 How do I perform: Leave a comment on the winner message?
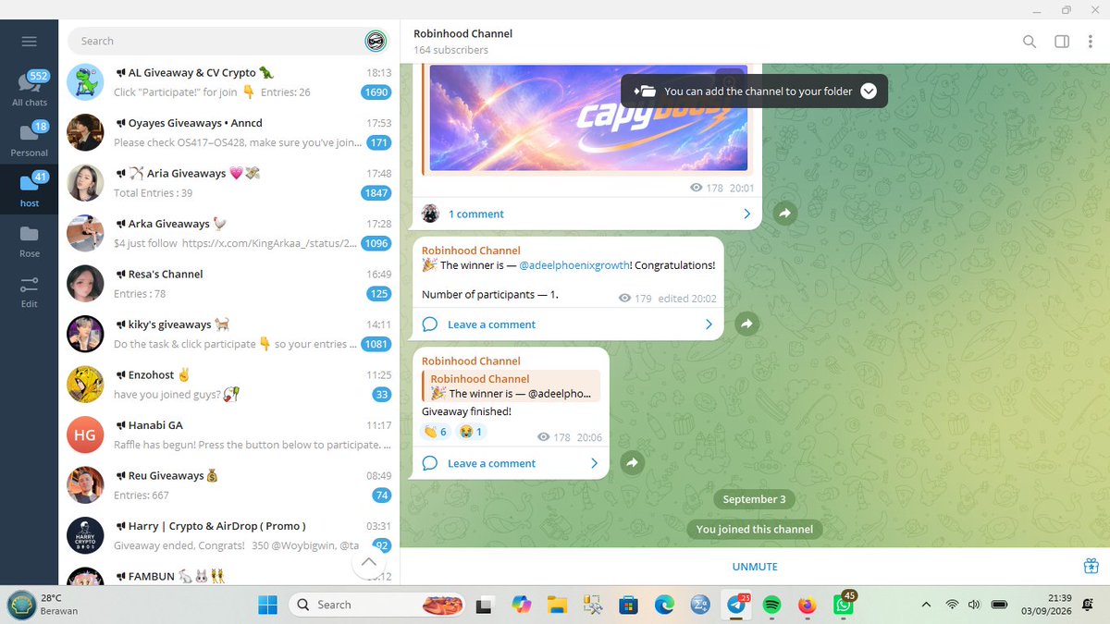(491, 324)
